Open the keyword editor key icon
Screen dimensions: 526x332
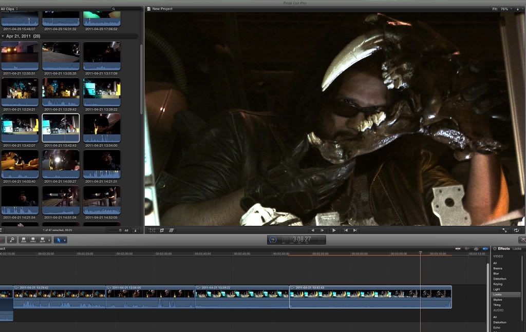[x=12, y=240]
